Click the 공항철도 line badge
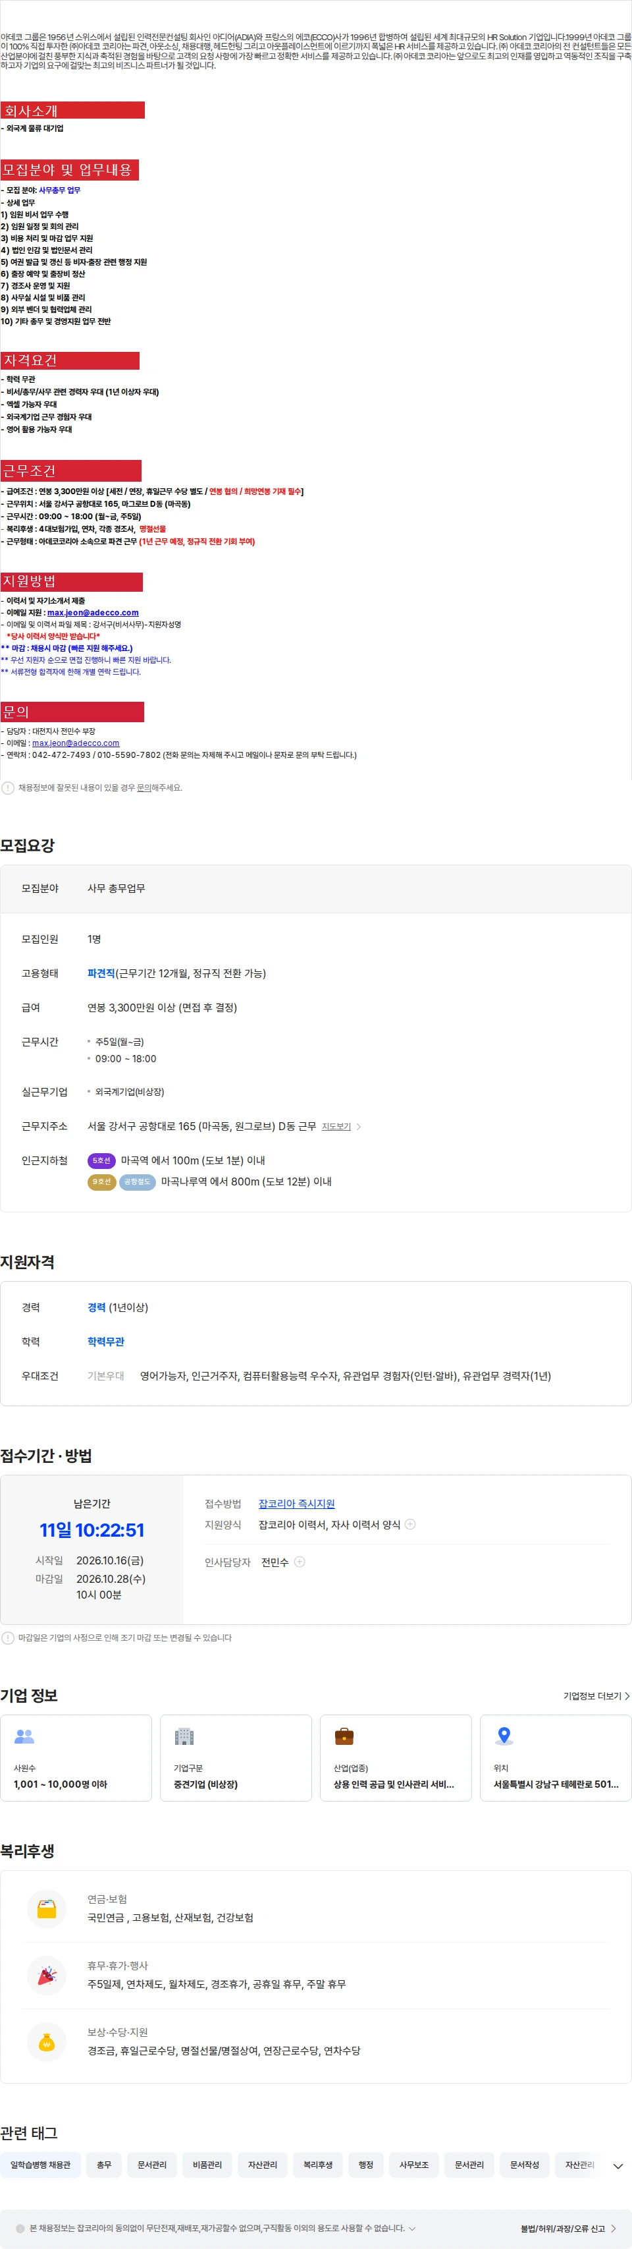Viewport: 632px width, 2249px height. (x=138, y=1181)
